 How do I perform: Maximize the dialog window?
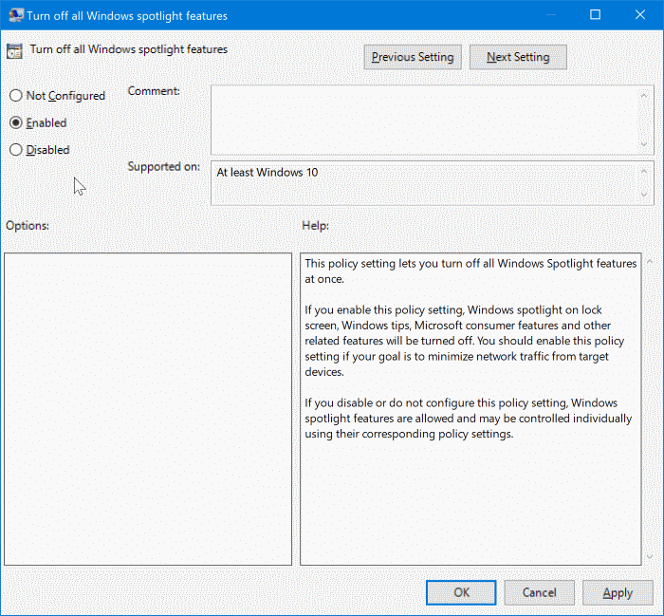595,15
